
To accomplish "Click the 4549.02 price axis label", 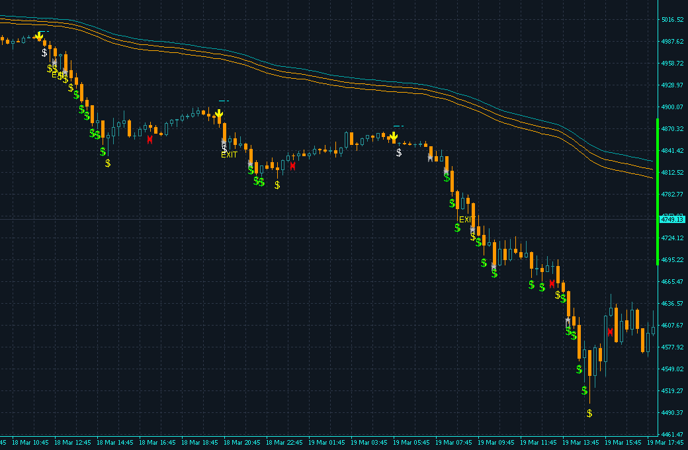I will (x=673, y=369).
